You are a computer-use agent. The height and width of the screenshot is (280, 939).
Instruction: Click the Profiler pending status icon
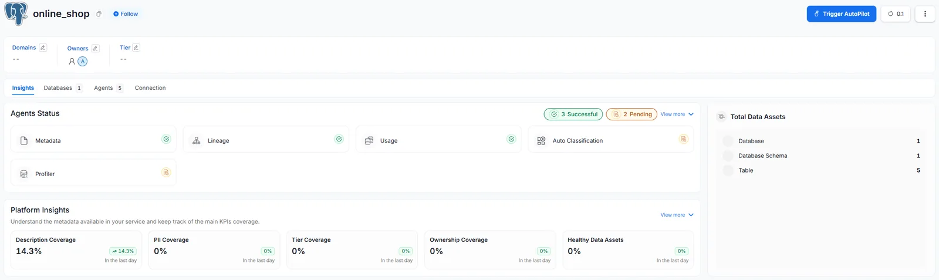[166, 173]
